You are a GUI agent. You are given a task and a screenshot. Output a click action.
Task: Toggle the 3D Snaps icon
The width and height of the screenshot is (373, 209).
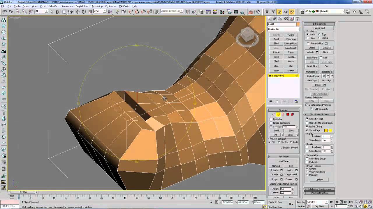tap(131, 12)
